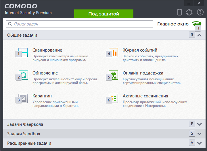Click the circular share icon in the header

pyautogui.click(x=189, y=12)
